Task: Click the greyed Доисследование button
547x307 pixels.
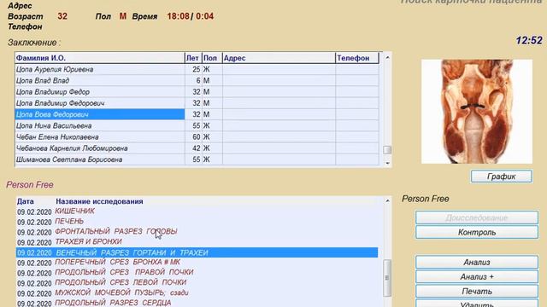Action: 477,217
